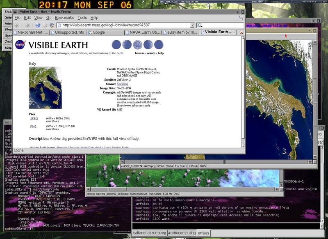Click the 'Done' status bar text in Firefox
This screenshot has width=328, height=239.
pyautogui.click(x=19, y=150)
